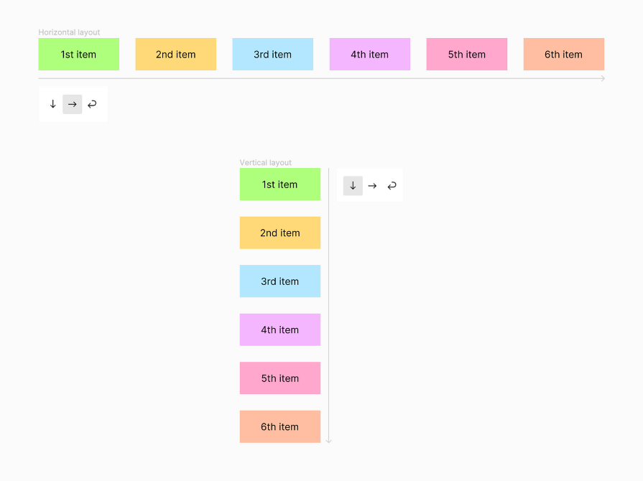The height and width of the screenshot is (481, 643).
Task: Select the green 1st item in the vertical column
Action: pyautogui.click(x=279, y=185)
